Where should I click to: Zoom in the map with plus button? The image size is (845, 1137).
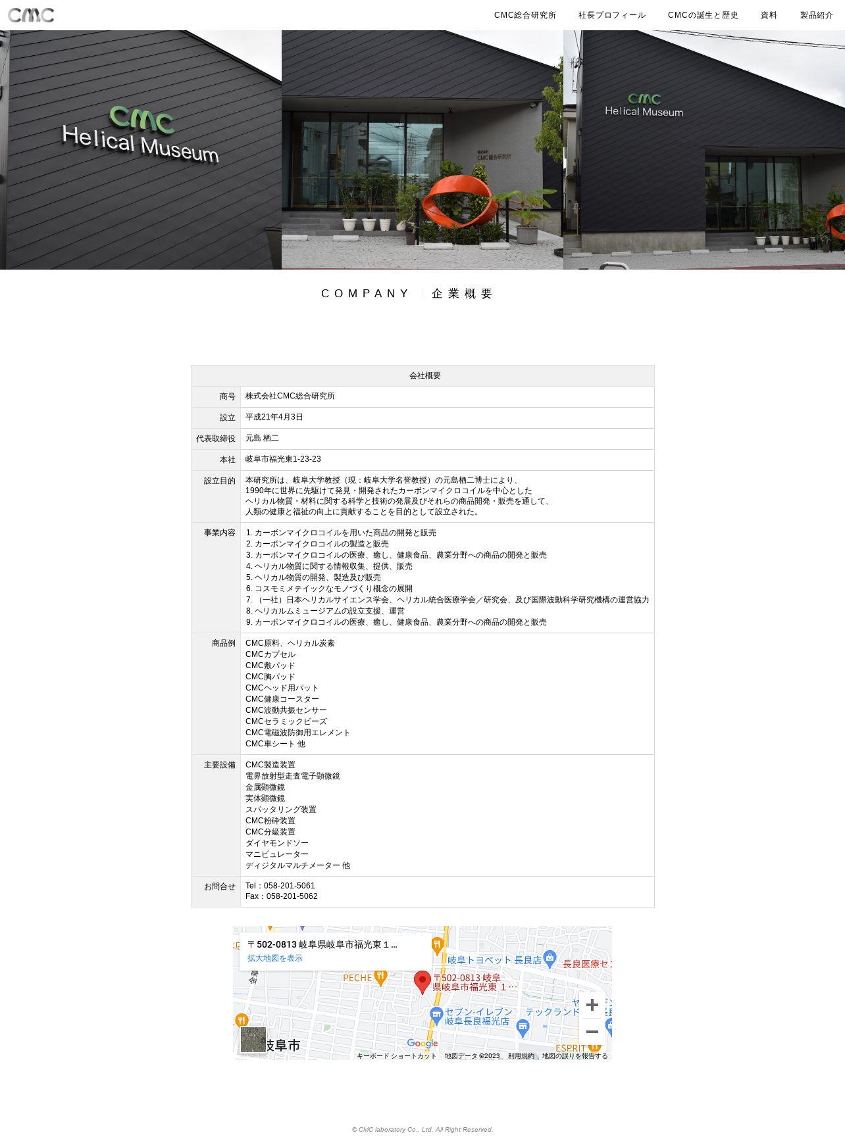pyautogui.click(x=592, y=1005)
